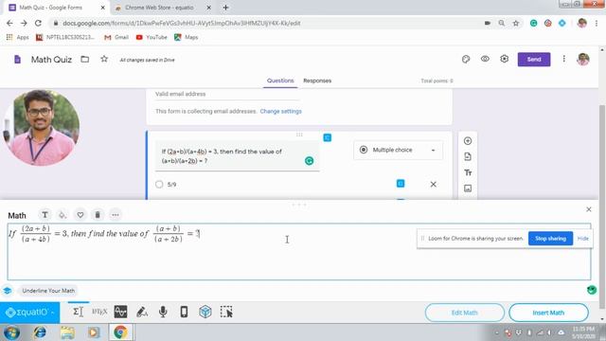Click the Hide link in the sharing bar
This screenshot has height=341, width=606.
(x=583, y=238)
